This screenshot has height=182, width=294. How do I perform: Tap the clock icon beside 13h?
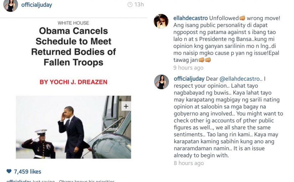click(130, 5)
